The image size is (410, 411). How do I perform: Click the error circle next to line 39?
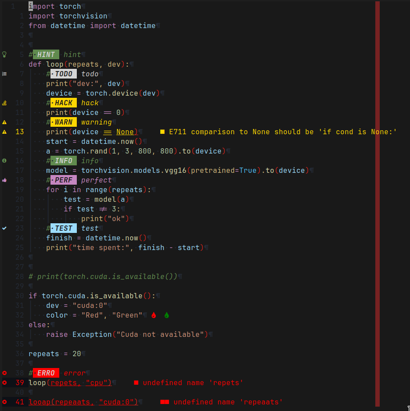[x=4, y=382]
